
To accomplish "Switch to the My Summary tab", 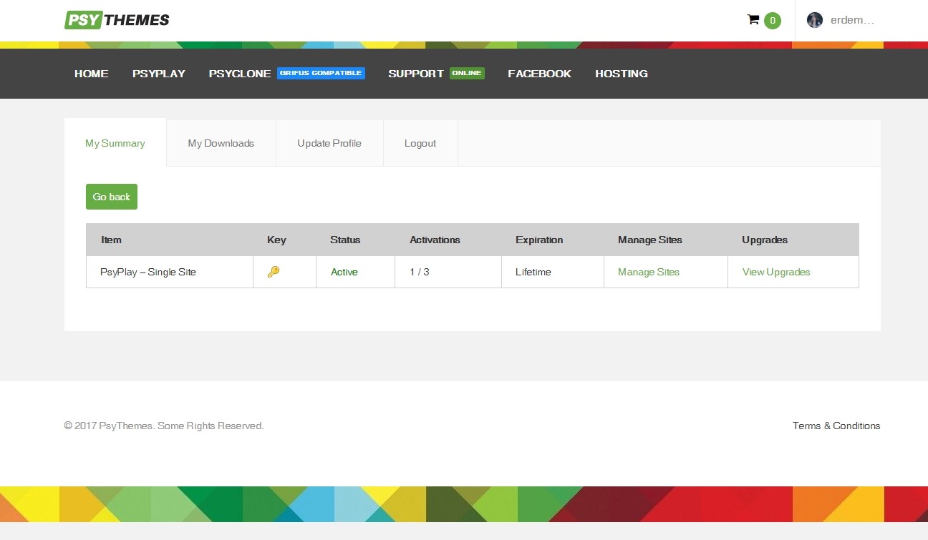I will point(115,143).
